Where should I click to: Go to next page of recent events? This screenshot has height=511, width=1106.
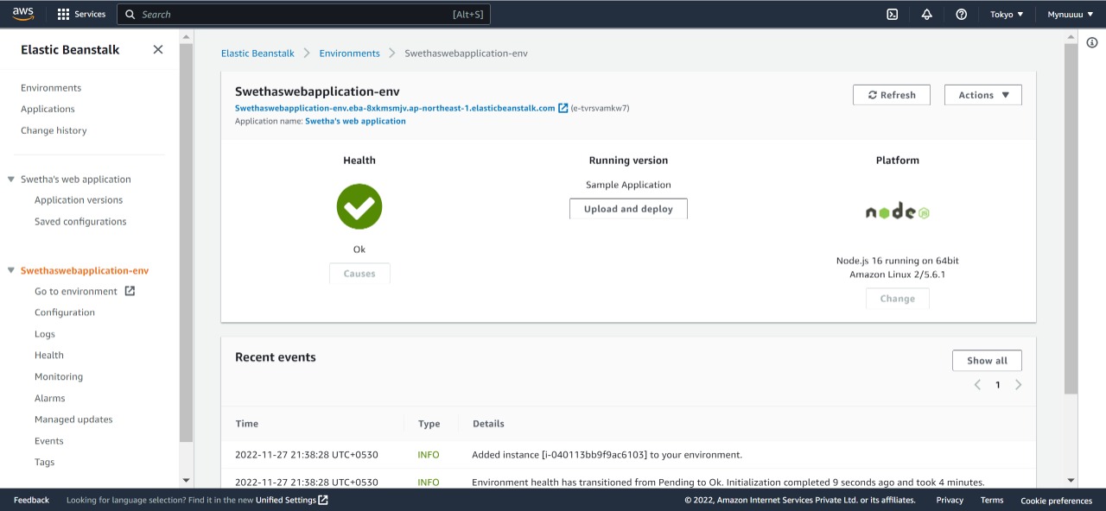[x=1018, y=385]
